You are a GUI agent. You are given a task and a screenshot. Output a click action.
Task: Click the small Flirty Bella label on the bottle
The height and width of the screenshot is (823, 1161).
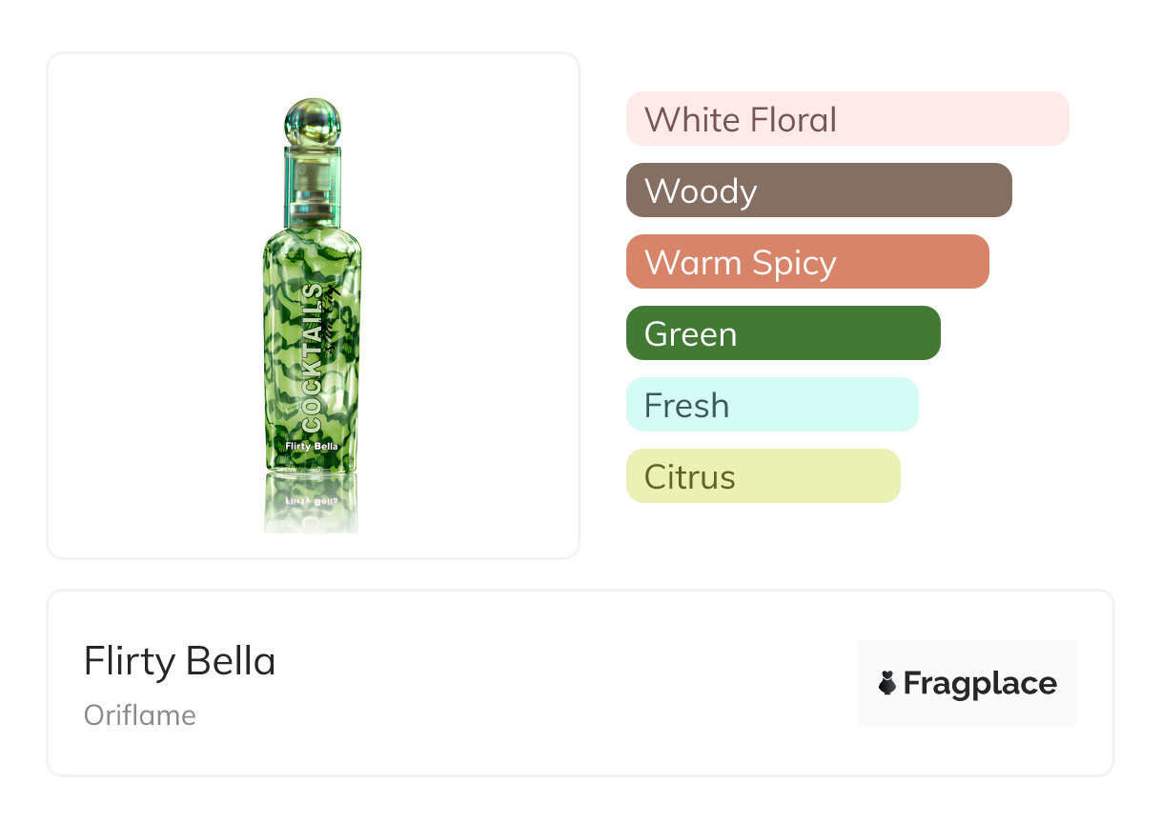click(312, 445)
